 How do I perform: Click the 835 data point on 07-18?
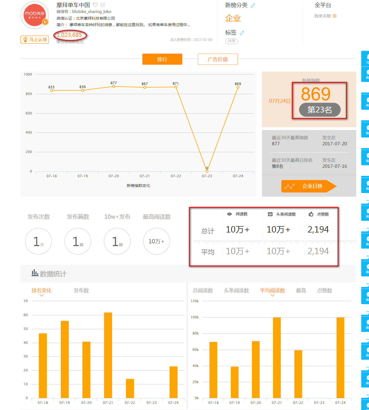pyautogui.click(x=52, y=90)
